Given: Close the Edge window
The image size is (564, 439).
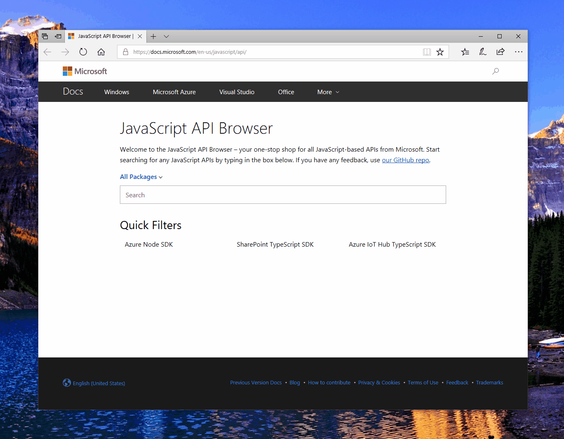Looking at the screenshot, I should (x=518, y=36).
